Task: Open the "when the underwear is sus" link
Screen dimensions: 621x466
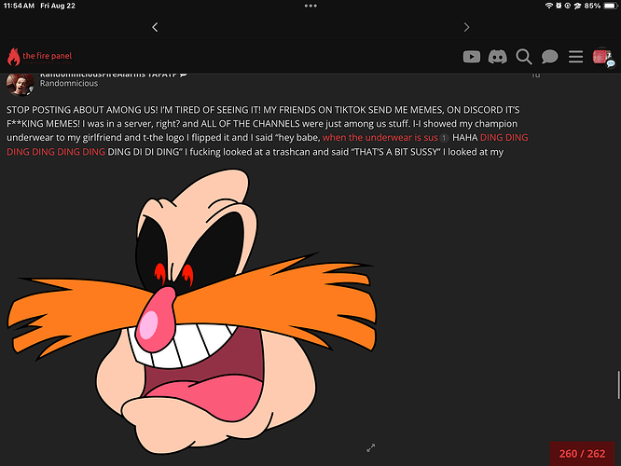Action: tap(379, 137)
